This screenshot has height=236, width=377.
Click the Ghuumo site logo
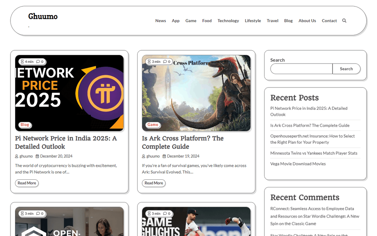[43, 16]
